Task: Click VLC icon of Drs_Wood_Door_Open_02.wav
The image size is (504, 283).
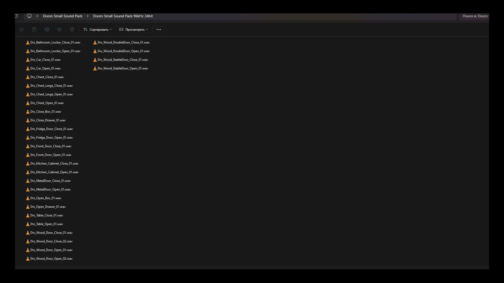Action: 28,259
